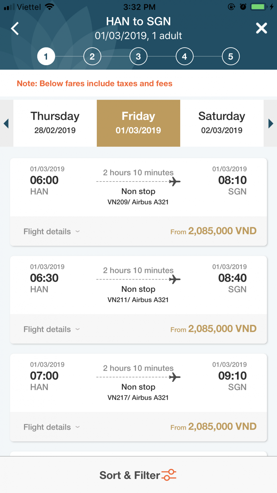Expand Flight details for the 06:30 flight
277x493 pixels.
52,329
